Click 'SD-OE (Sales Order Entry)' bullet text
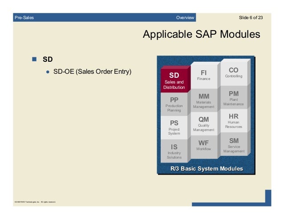The width and height of the screenshot is (284, 219). (x=93, y=72)
